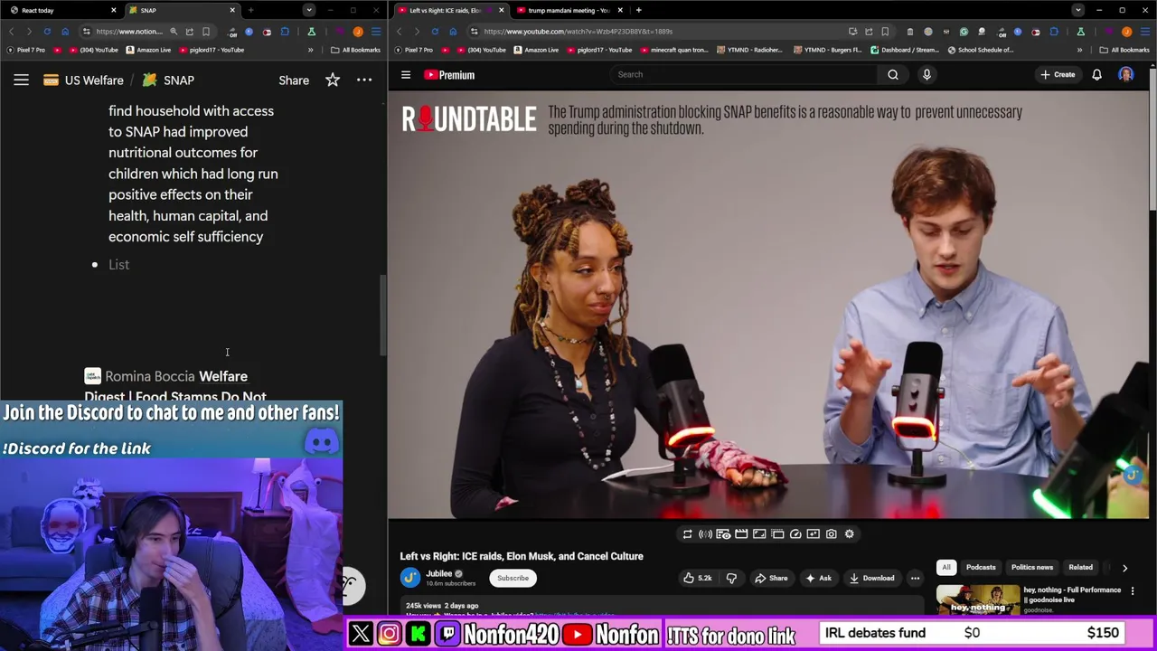Dislike the video
Screen dimensions: 1157x651
(731, 579)
